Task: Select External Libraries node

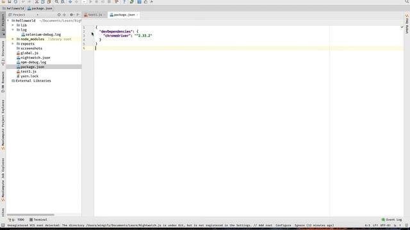Action: point(31,81)
